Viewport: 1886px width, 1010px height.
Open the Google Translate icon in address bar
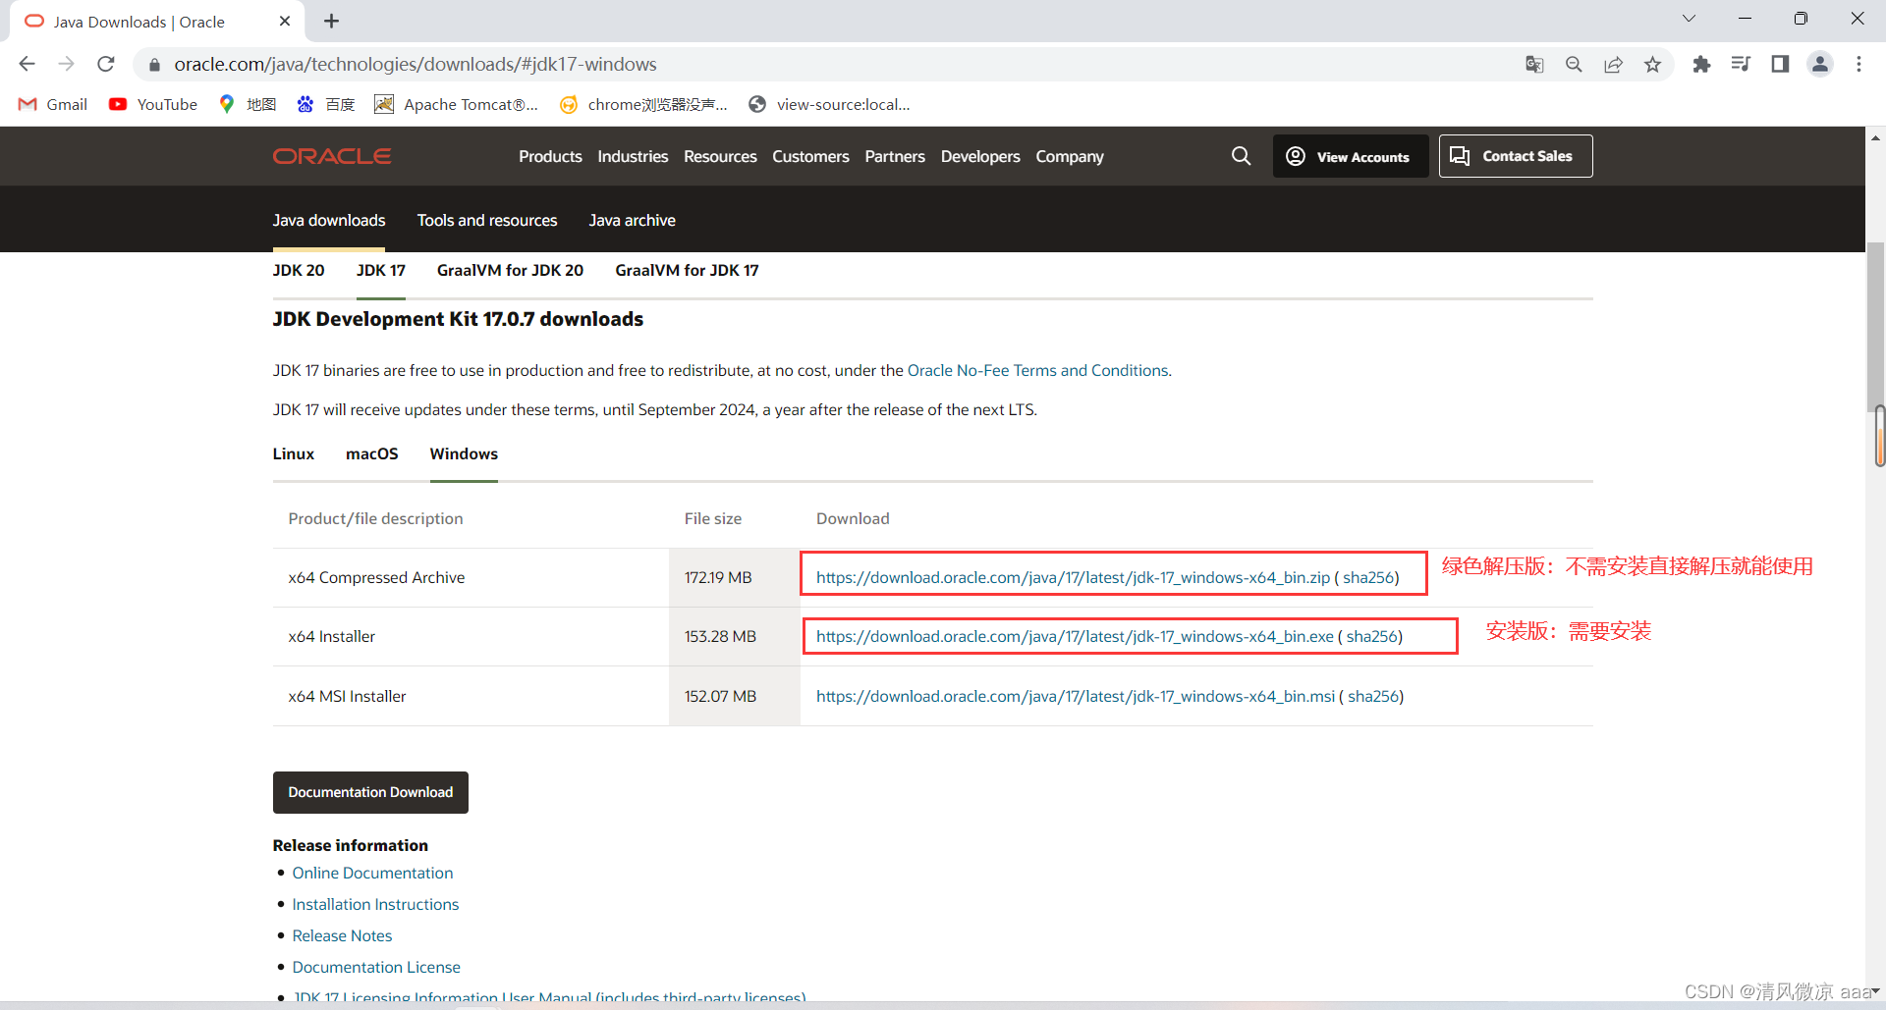pos(1534,65)
